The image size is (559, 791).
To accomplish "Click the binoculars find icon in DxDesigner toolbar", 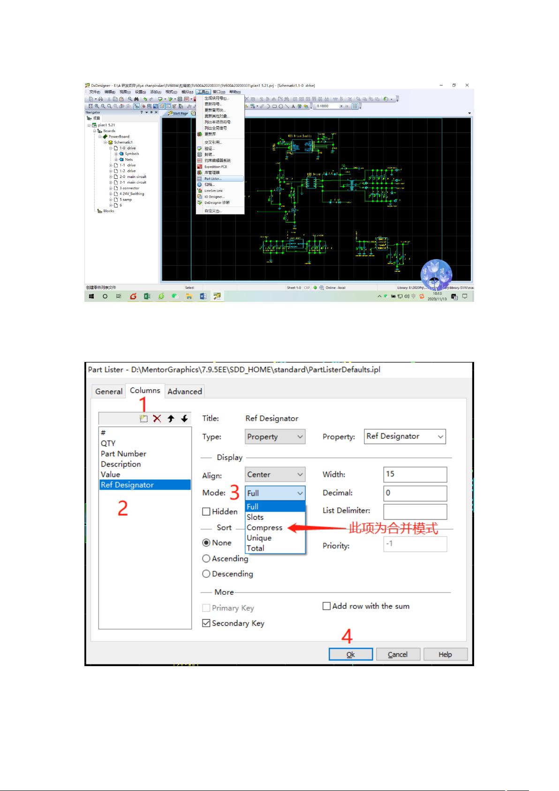I will click(136, 99).
